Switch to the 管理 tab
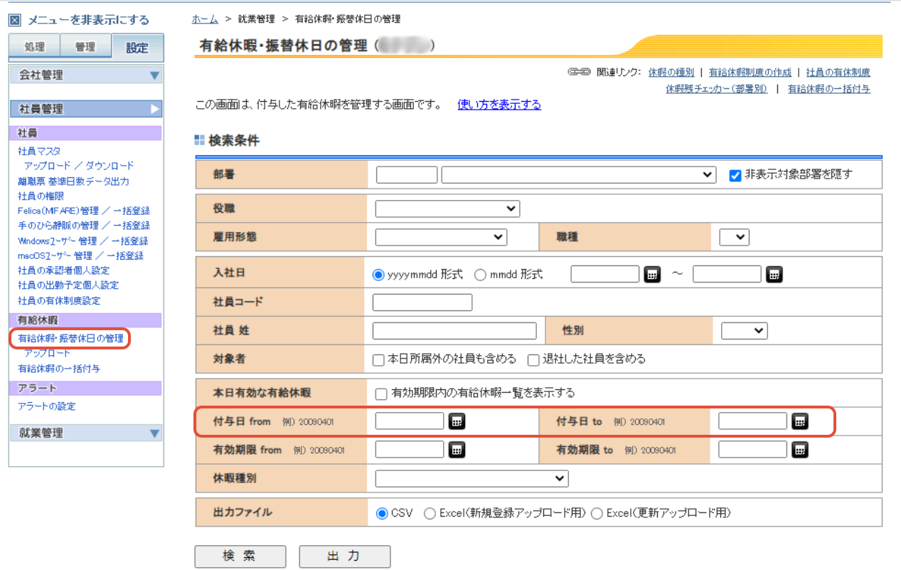The width and height of the screenshot is (901, 570). [x=85, y=47]
